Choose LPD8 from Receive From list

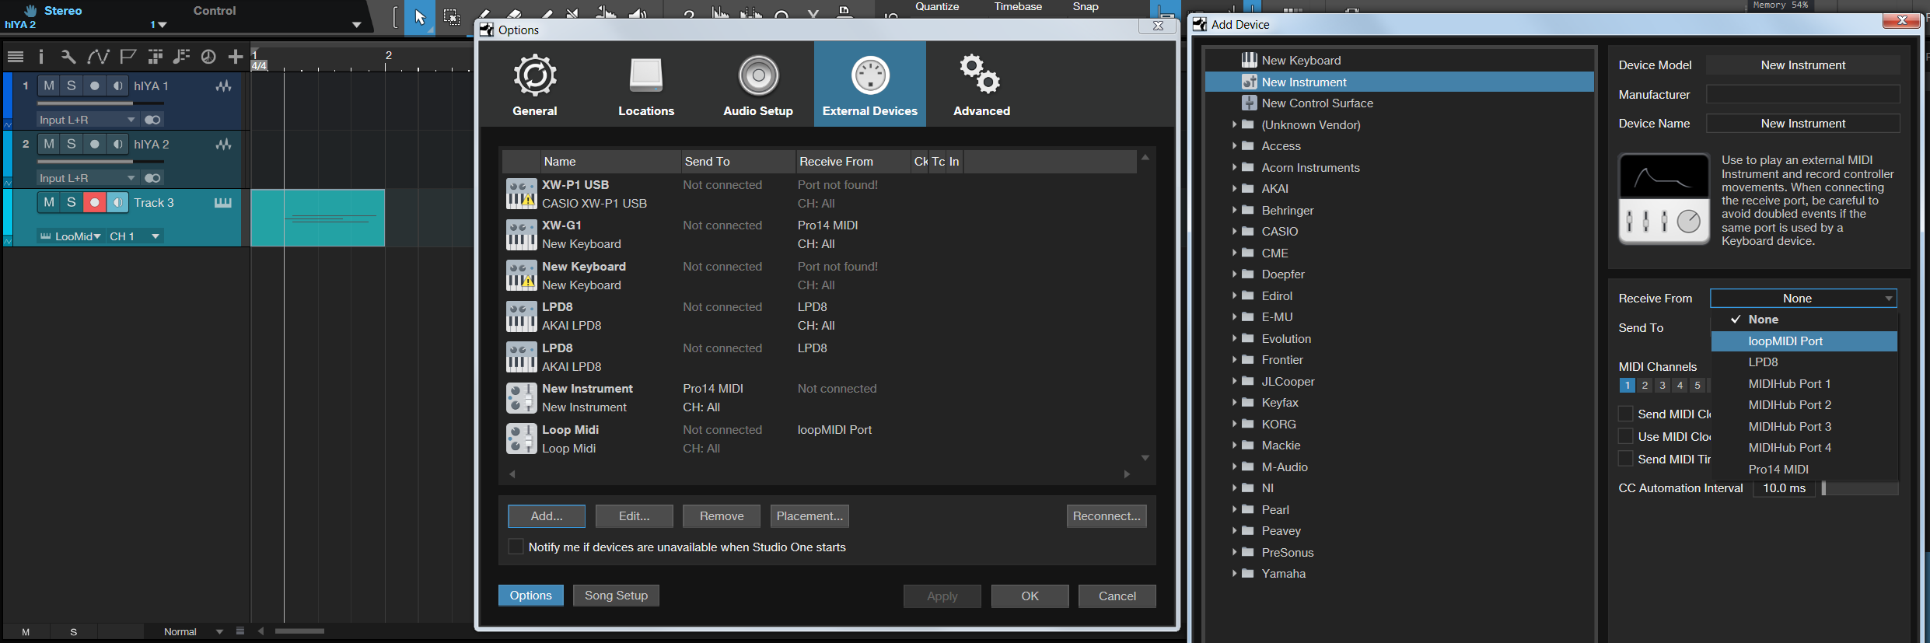1804,362
